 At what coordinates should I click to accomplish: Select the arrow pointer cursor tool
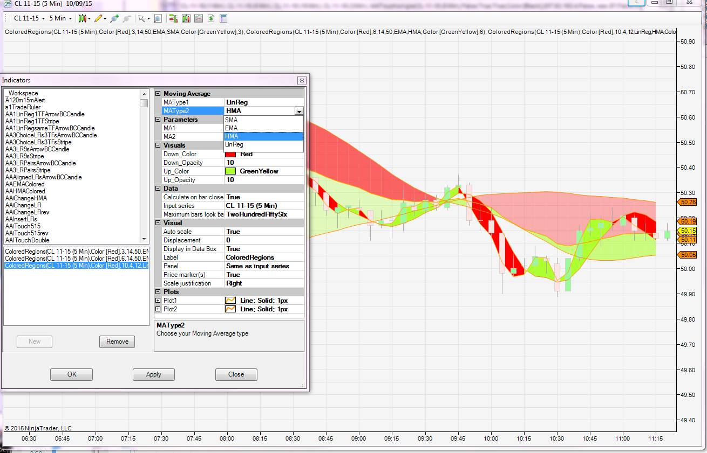pyautogui.click(x=141, y=18)
